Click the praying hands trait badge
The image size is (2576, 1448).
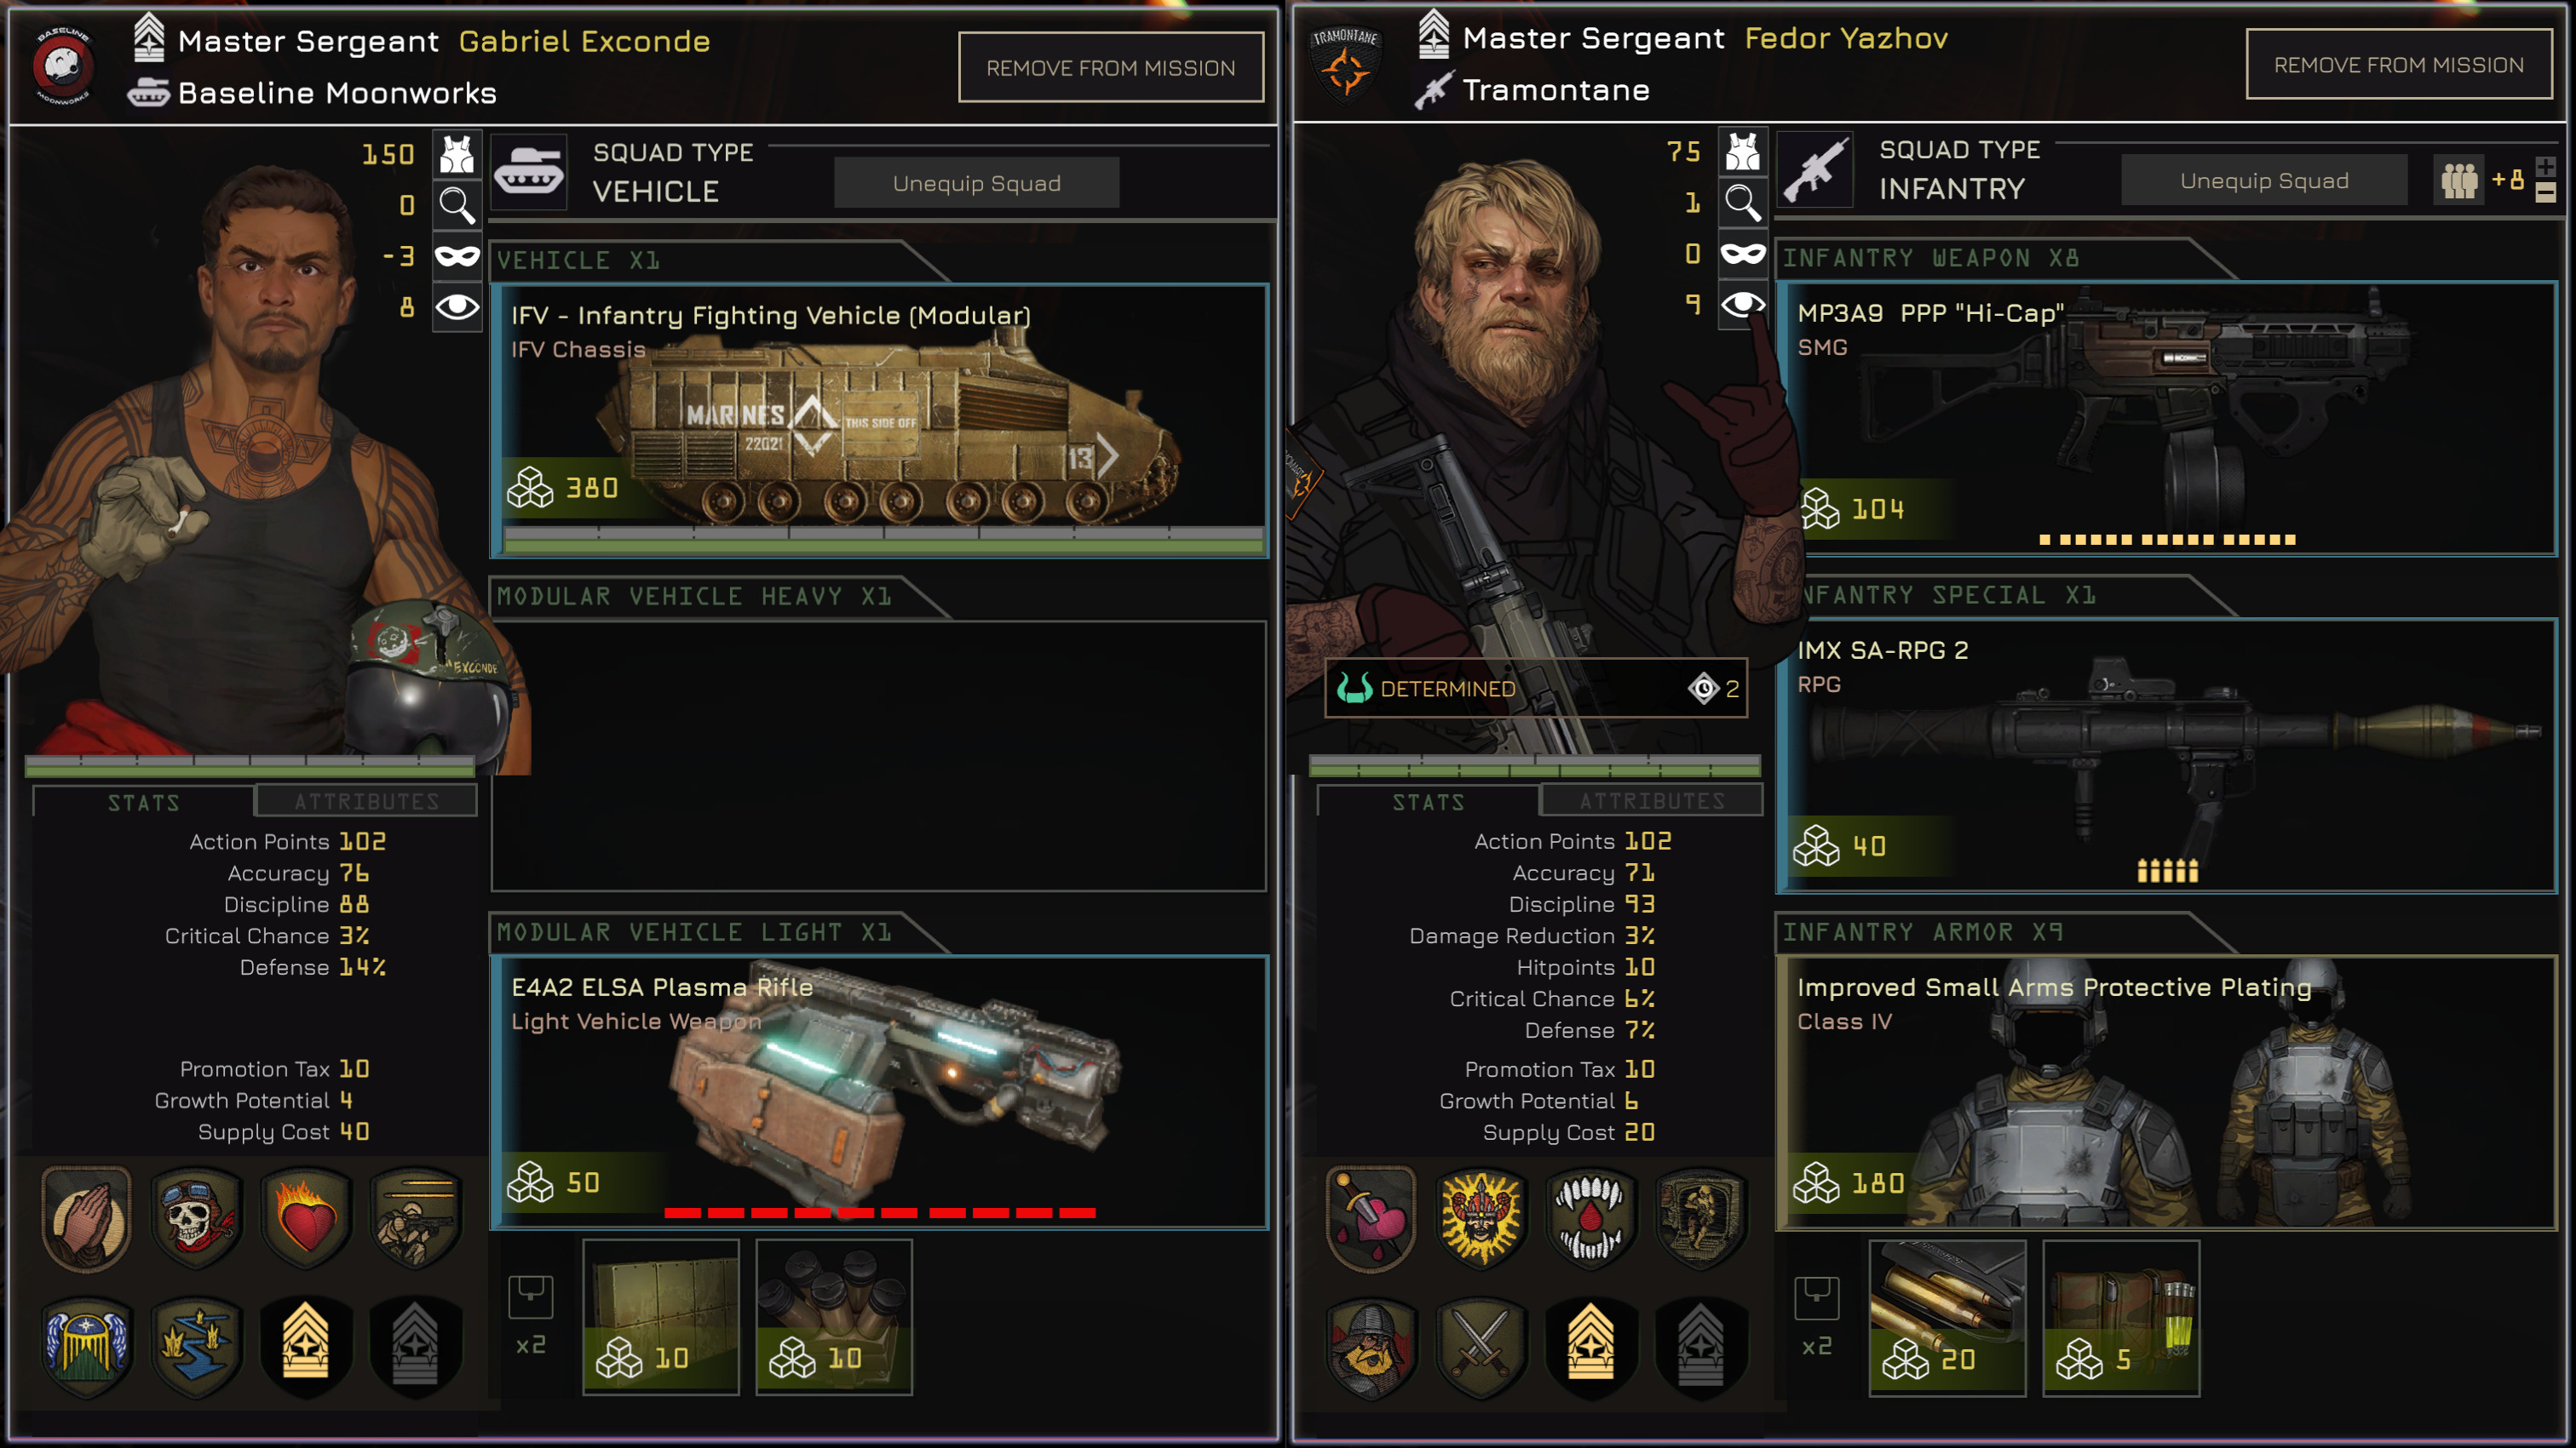point(87,1217)
